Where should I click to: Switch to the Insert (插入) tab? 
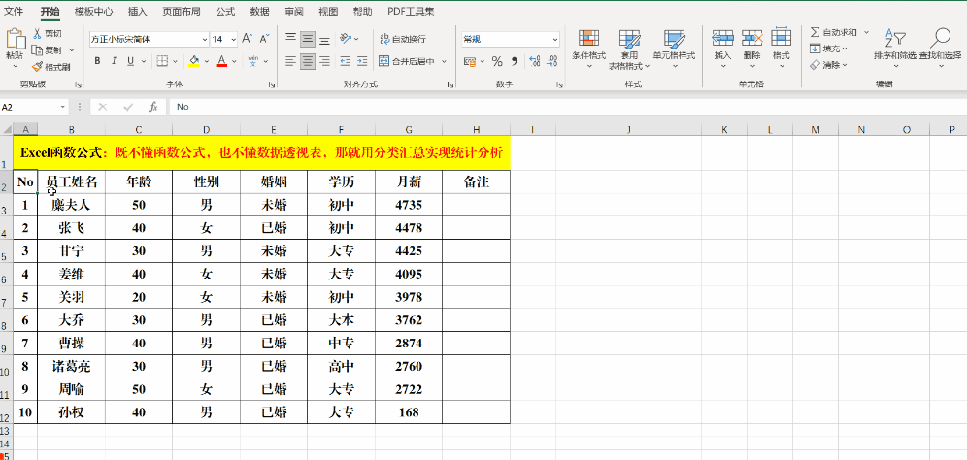coord(138,11)
